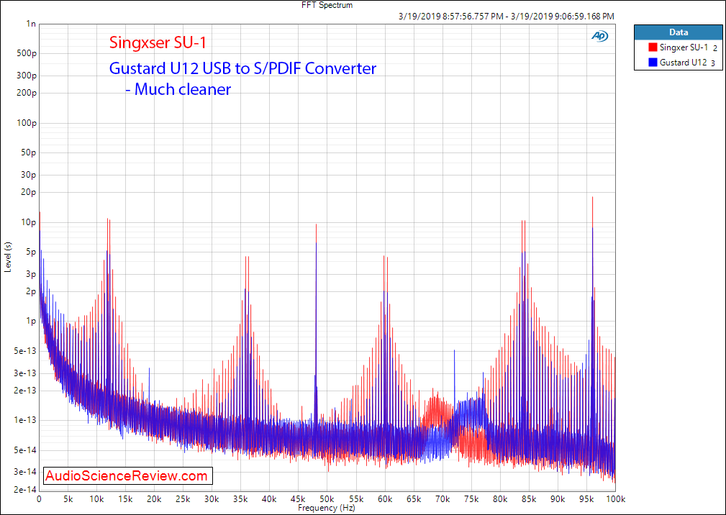Click the 5p level axis label

(x=31, y=252)
